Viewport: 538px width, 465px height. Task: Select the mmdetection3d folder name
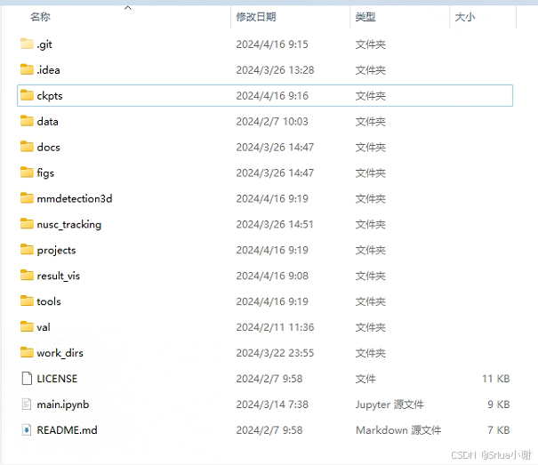(75, 198)
